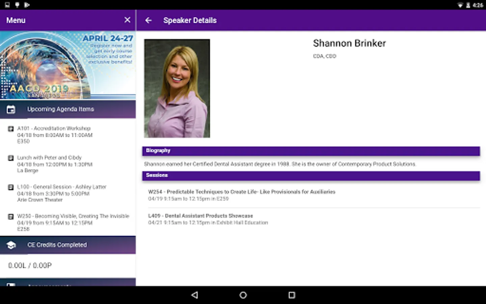Click the 0.00L / 0.00P credits value
The width and height of the screenshot is (486, 304).
[30, 265]
